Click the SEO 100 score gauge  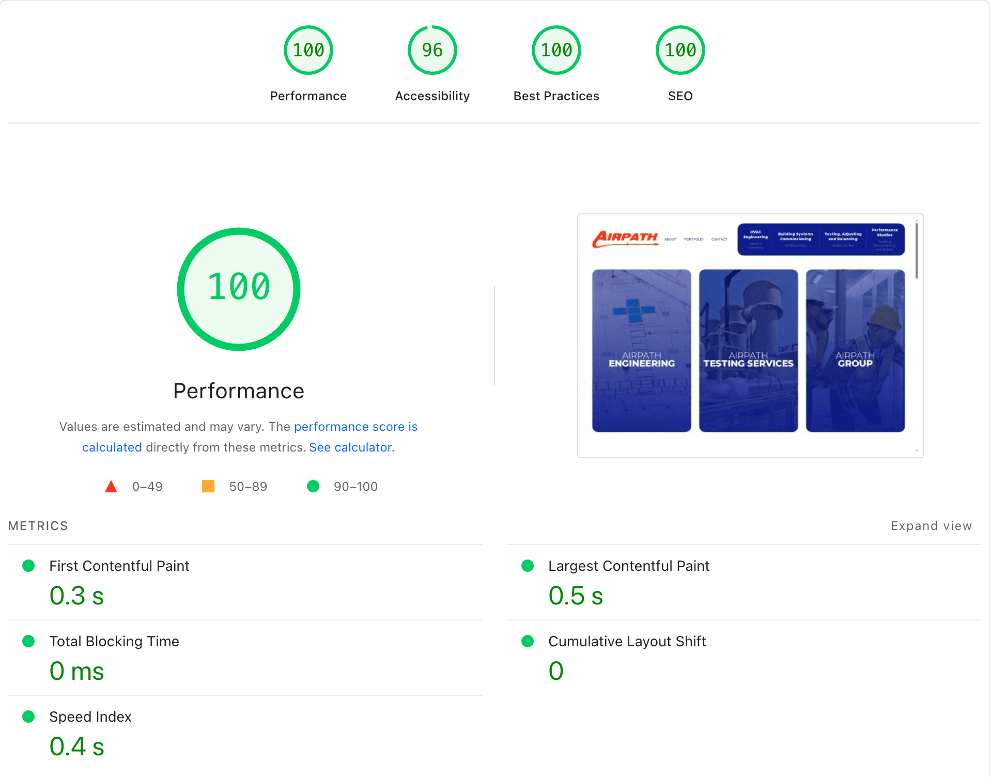point(680,50)
